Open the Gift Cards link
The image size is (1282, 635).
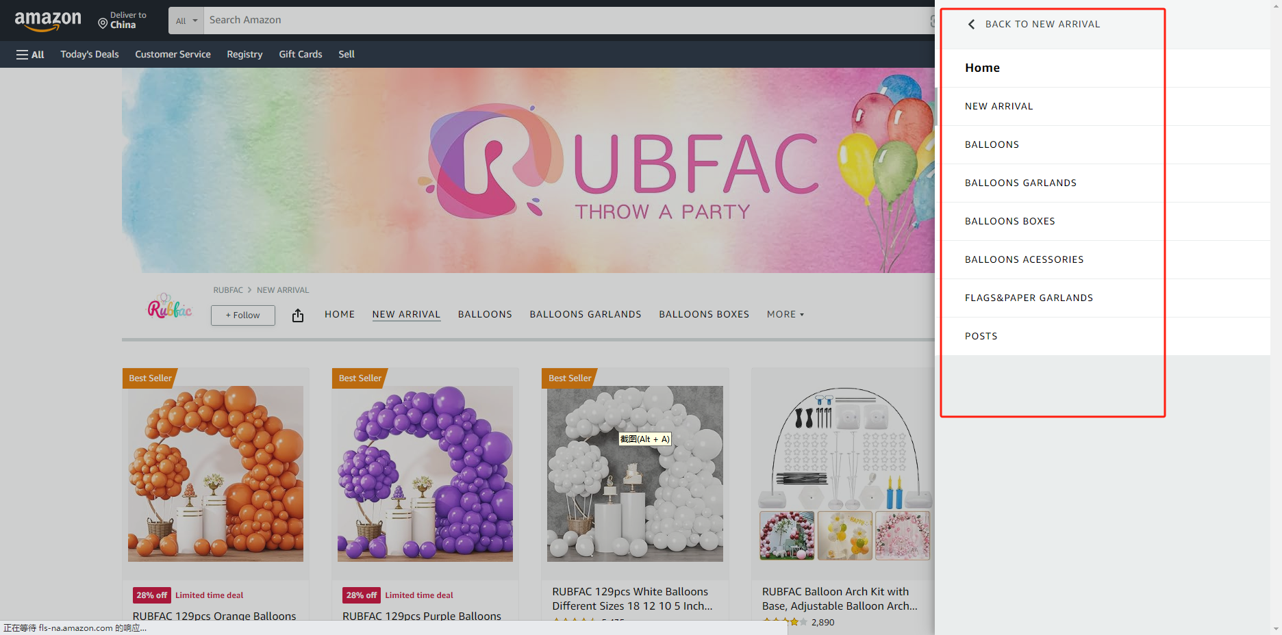(300, 55)
